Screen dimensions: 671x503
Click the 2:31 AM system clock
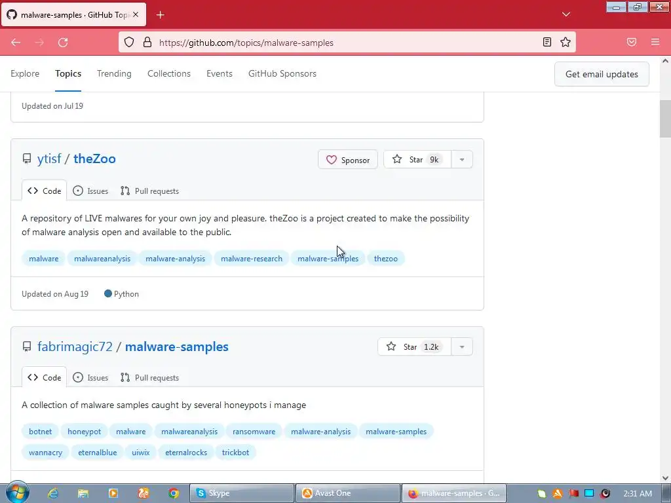coord(638,493)
